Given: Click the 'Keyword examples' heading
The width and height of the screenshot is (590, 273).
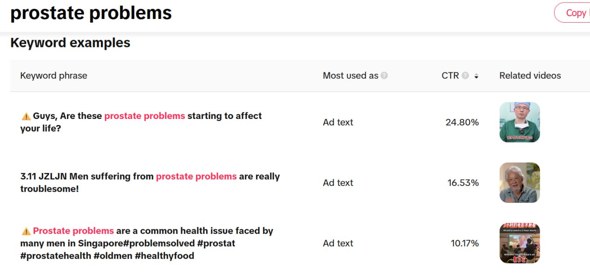Looking at the screenshot, I should coord(70,43).
